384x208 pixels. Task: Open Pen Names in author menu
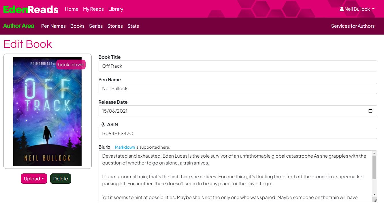pos(53,26)
